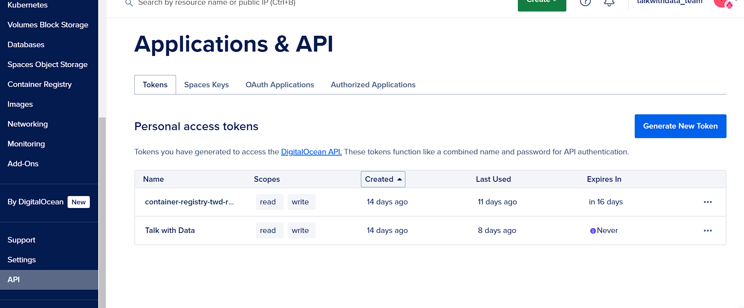Image resolution: width=744 pixels, height=308 pixels.
Task: Click the search magnifier icon
Action: coord(129,3)
